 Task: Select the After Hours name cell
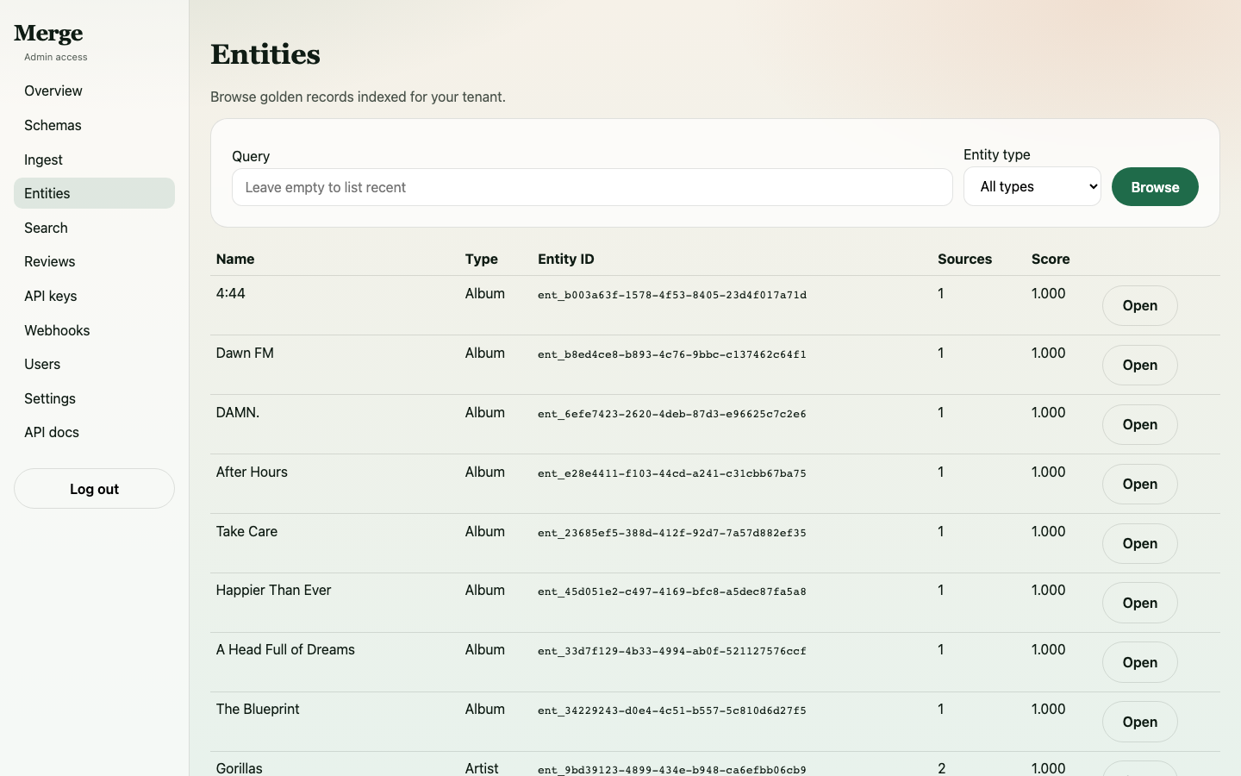pyautogui.click(x=252, y=472)
